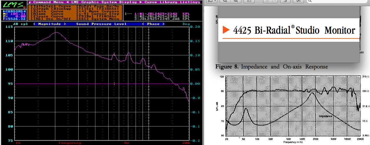Image resolution: width=370 pixels, height=145 pixels.
Task: Click the impedance and response chart in PDF
Action: click(293, 106)
